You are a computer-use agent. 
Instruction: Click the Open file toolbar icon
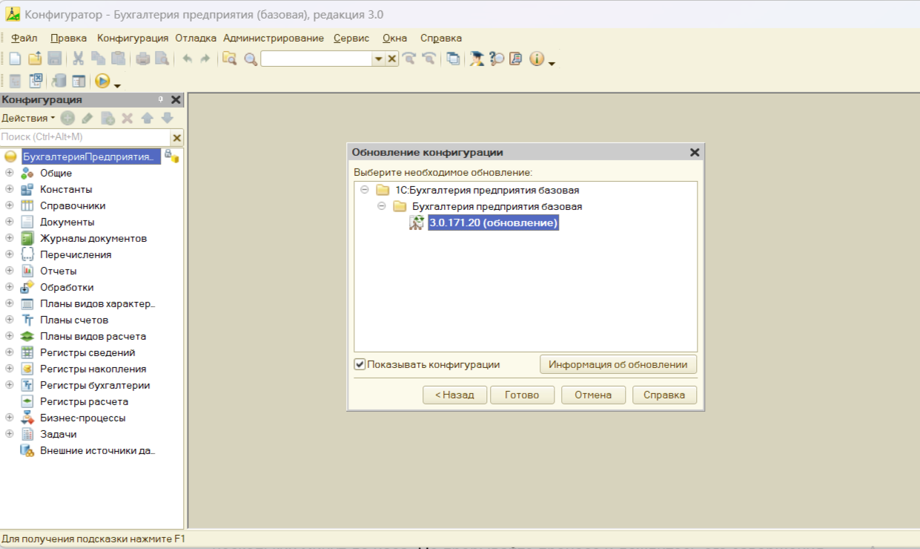[x=35, y=59]
